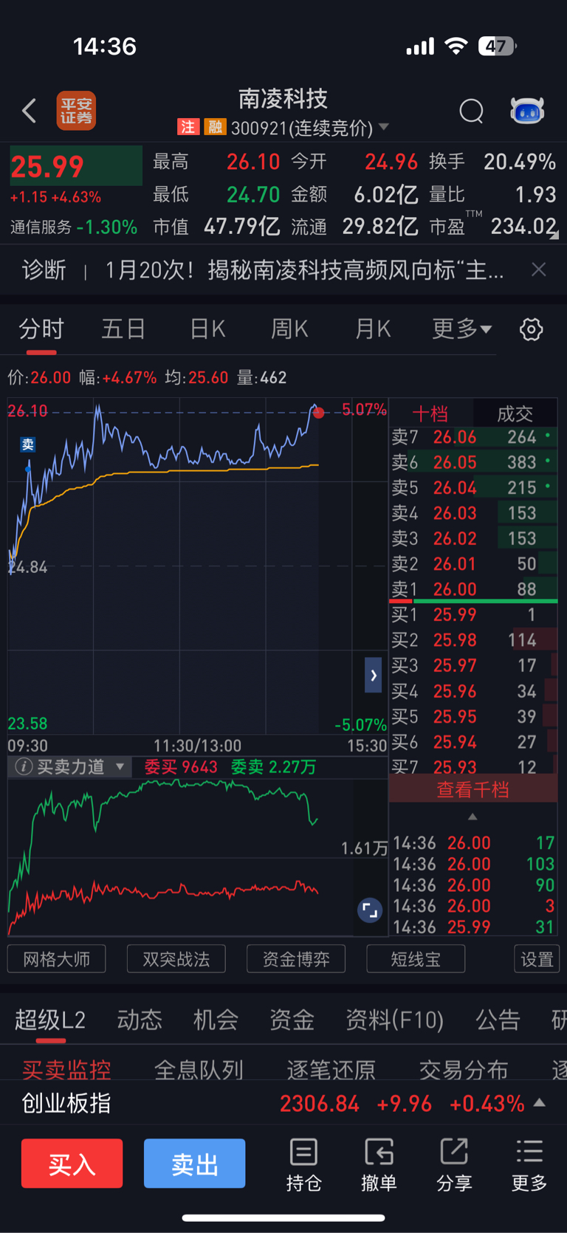This screenshot has height=1233, width=567.
Task: Tap the 卖4 26.03 order row
Action: pos(473,513)
